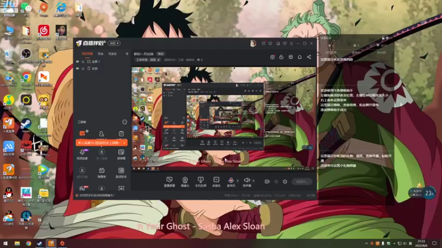Image resolution: width=442 pixels, height=248 pixels.
Task: Open the 弹幕秀 toolbox tool
Action: pyautogui.click(x=102, y=172)
